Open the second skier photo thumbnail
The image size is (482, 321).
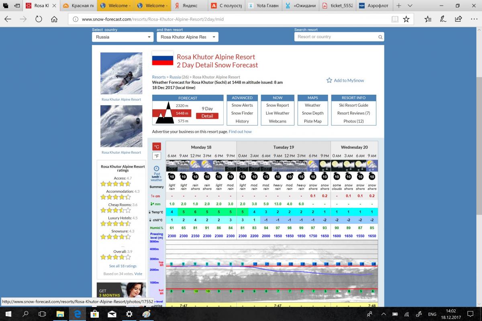coord(121,126)
